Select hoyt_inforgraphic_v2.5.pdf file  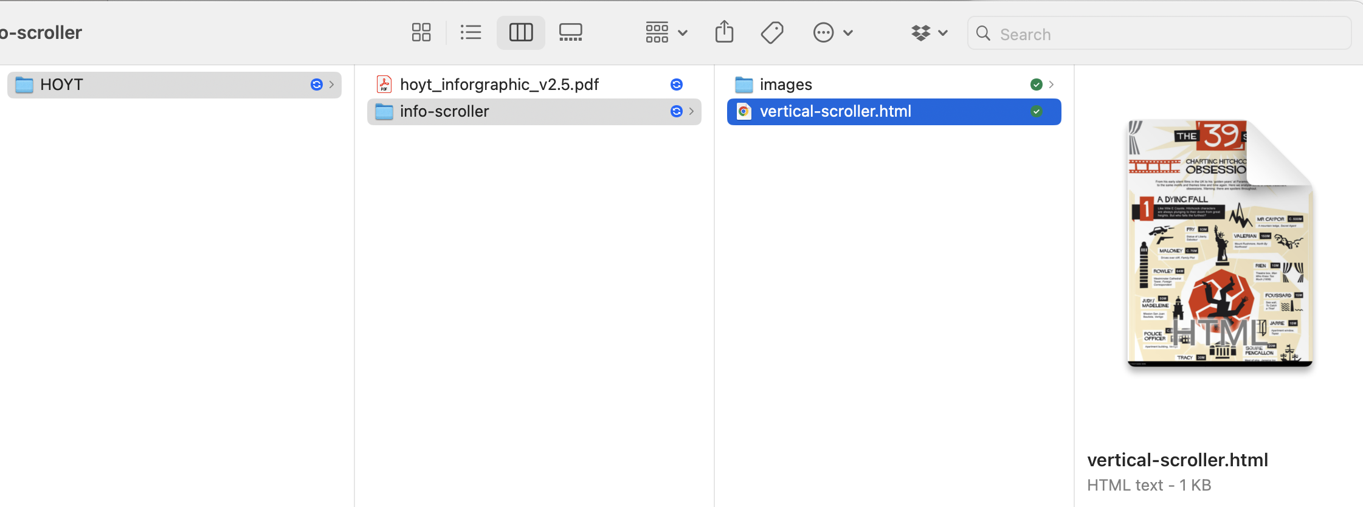pos(499,84)
